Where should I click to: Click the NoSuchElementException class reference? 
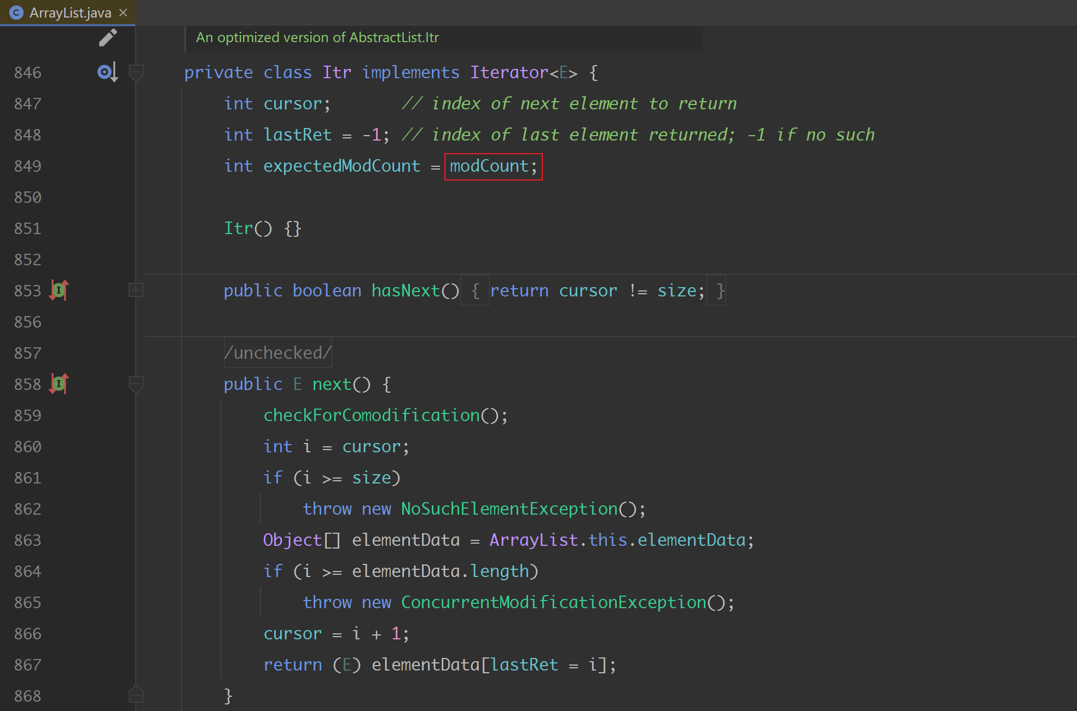[x=509, y=509]
